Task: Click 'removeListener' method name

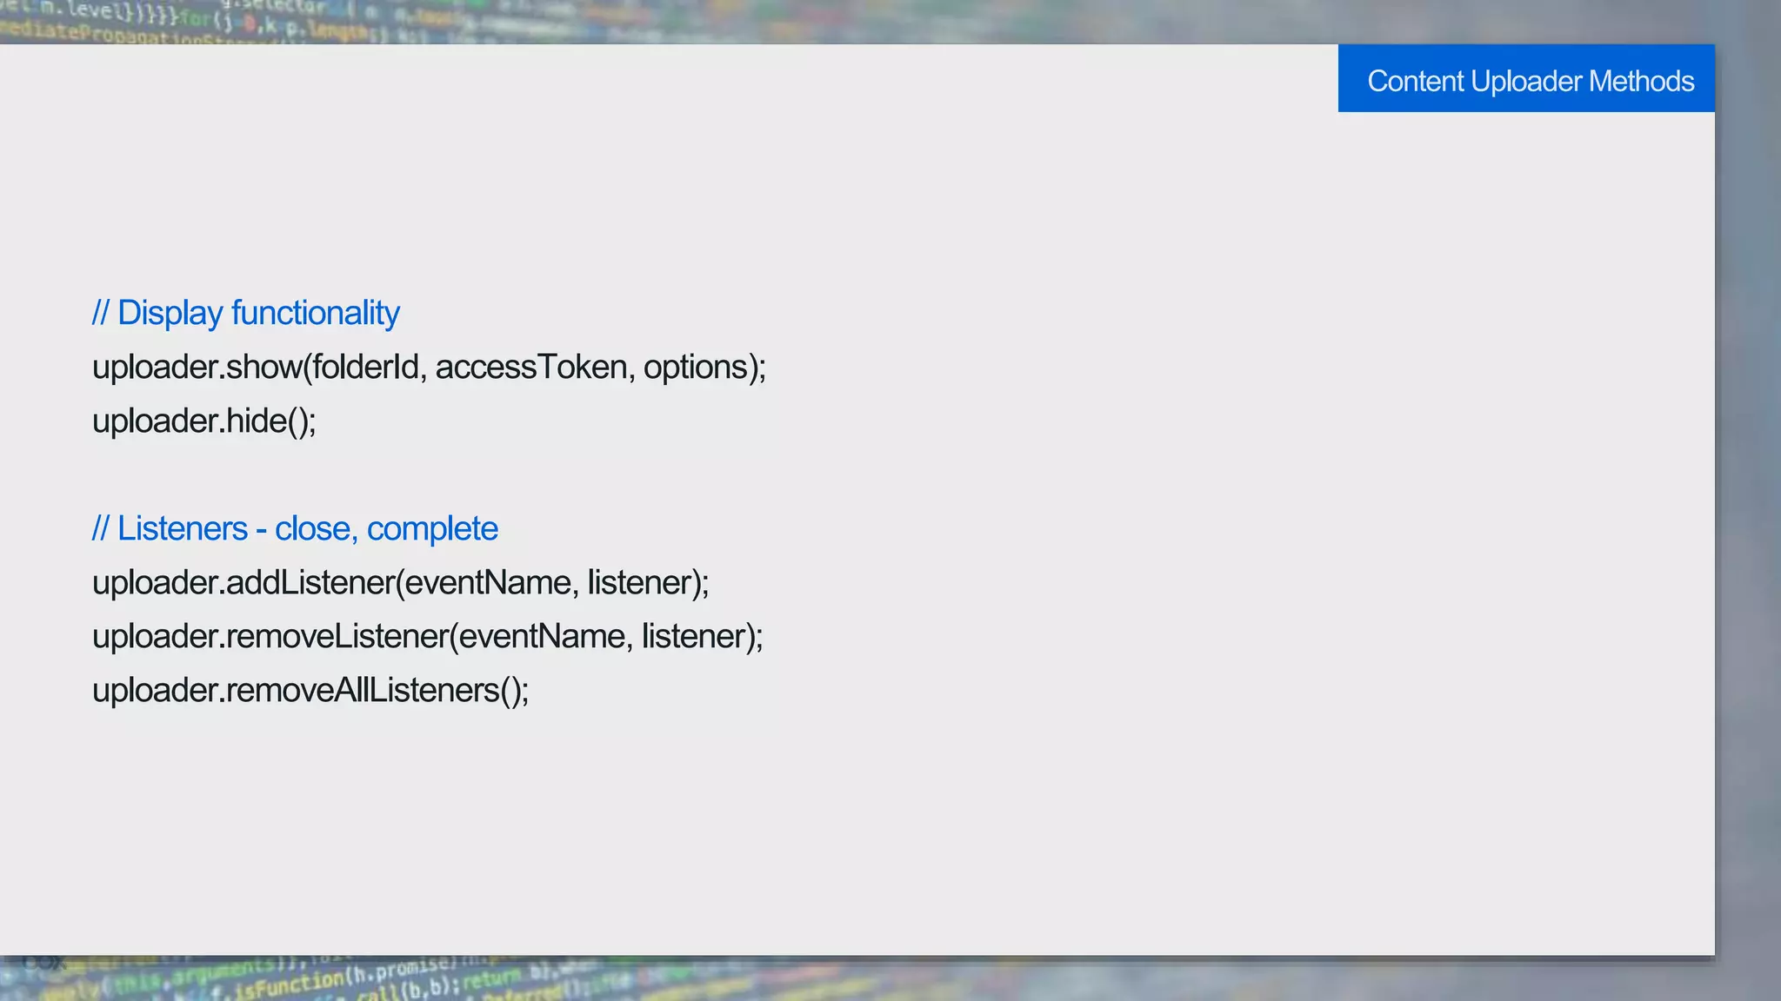Action: coord(337,636)
